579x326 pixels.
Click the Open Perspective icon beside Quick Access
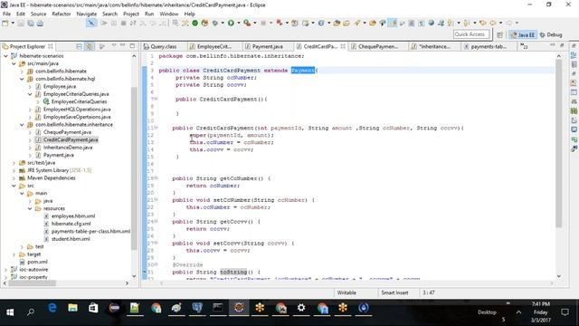[x=499, y=34]
